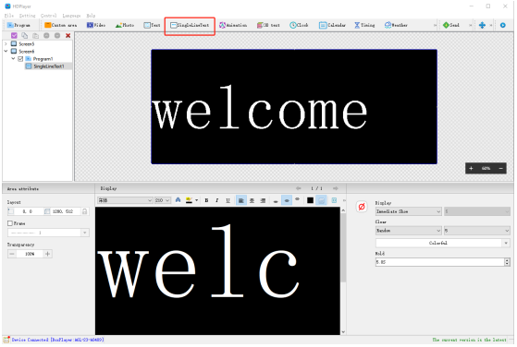Expand the Screen5 tree node
The image size is (517, 347).
tap(6, 43)
